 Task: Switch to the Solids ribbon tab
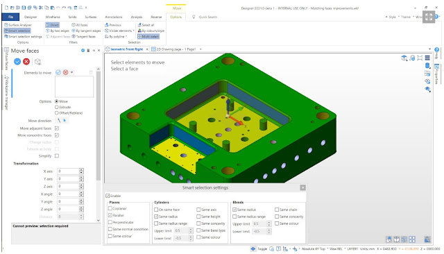72,17
